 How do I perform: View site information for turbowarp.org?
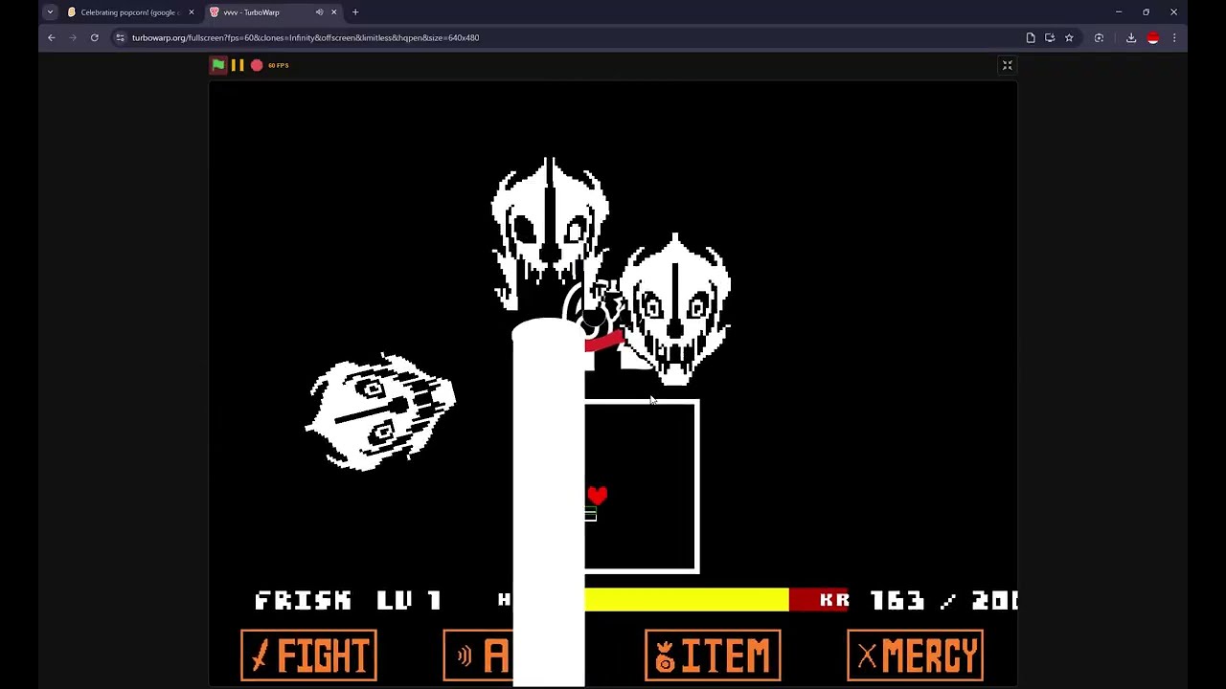tap(120, 37)
